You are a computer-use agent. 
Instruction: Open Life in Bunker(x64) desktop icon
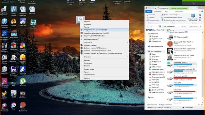[23, 106]
